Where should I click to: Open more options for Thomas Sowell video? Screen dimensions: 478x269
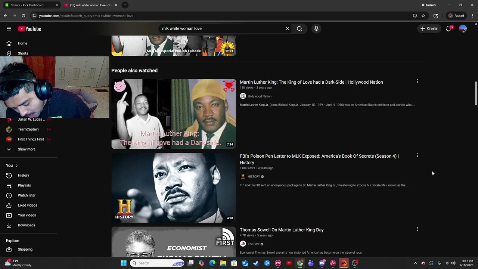418,229
